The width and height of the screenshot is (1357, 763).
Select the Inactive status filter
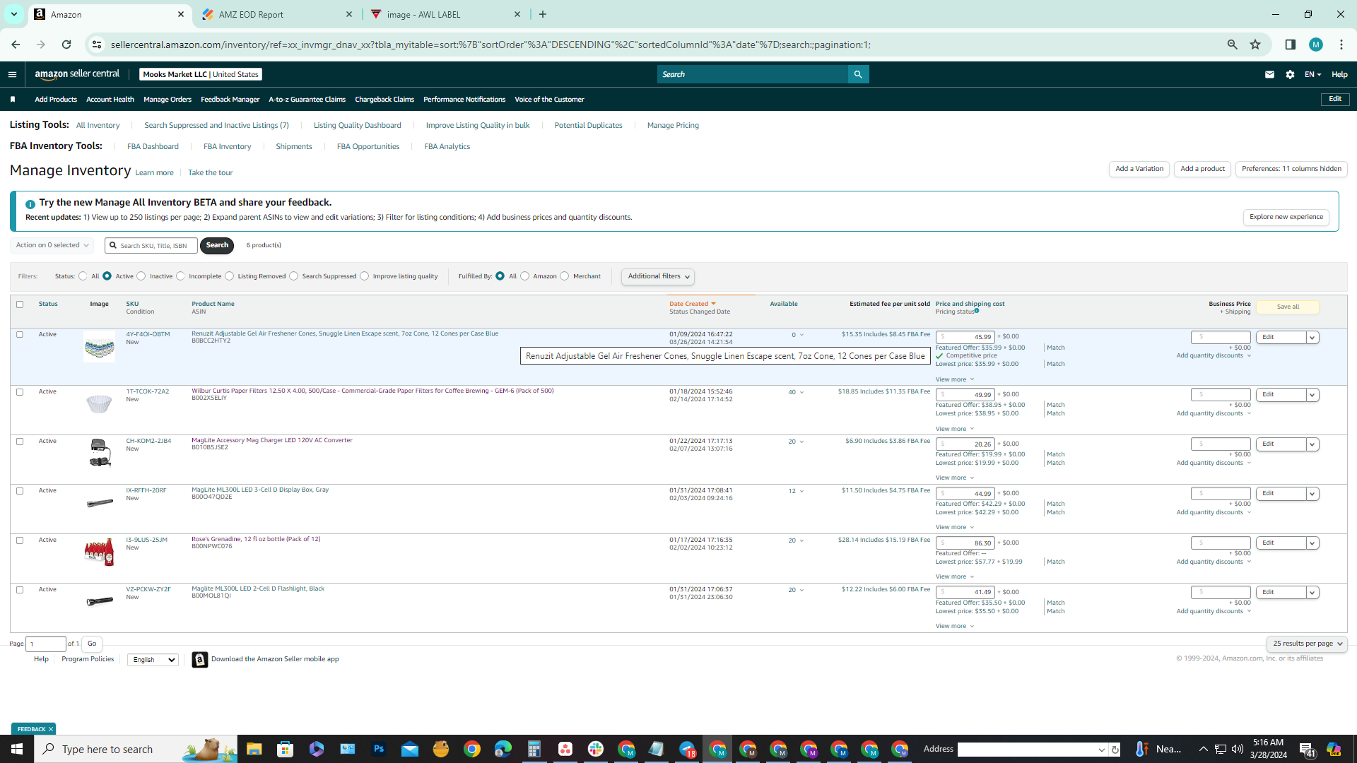tap(141, 276)
